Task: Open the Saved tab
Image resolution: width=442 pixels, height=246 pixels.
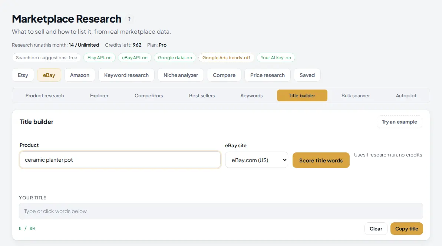Action: 307,75
